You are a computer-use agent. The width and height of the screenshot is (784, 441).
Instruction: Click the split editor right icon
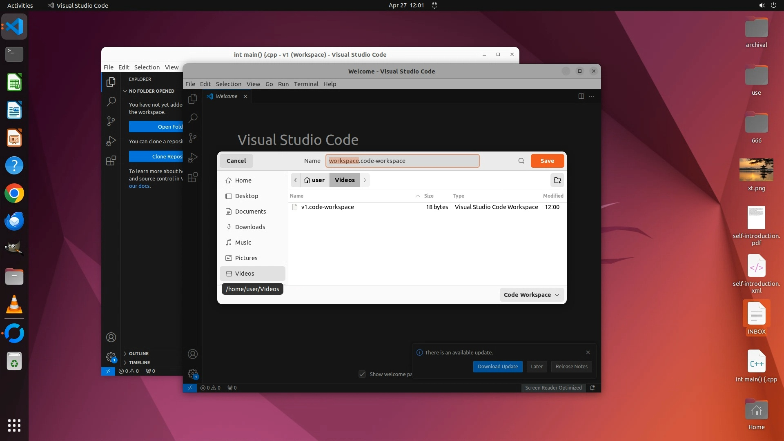click(581, 96)
